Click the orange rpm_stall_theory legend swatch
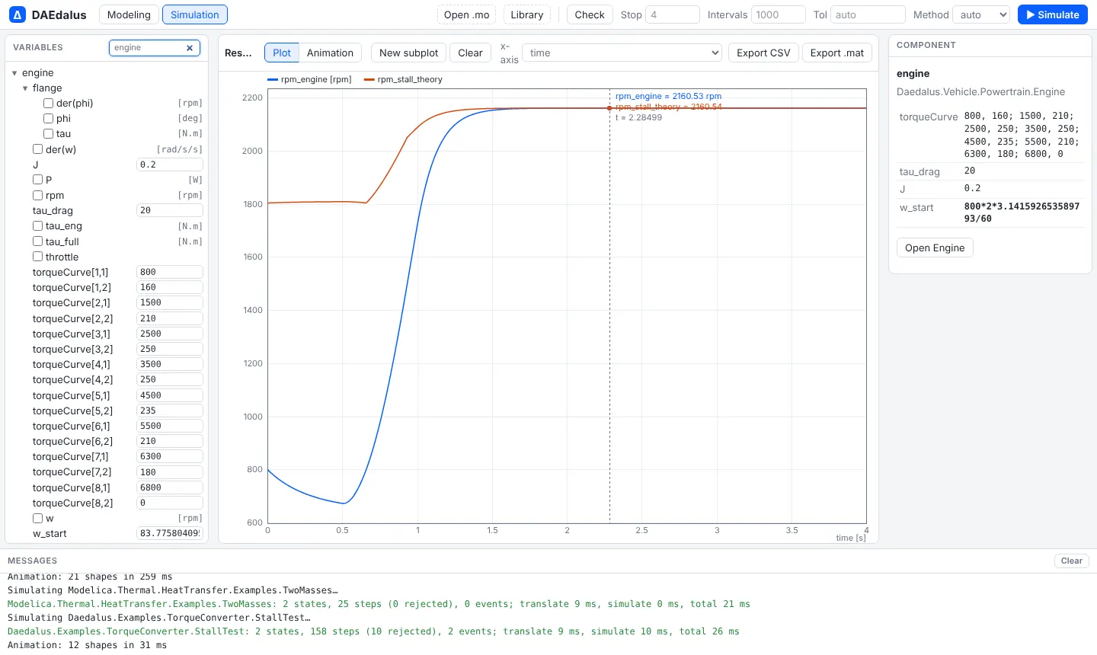This screenshot has height=655, width=1097. tap(369, 79)
